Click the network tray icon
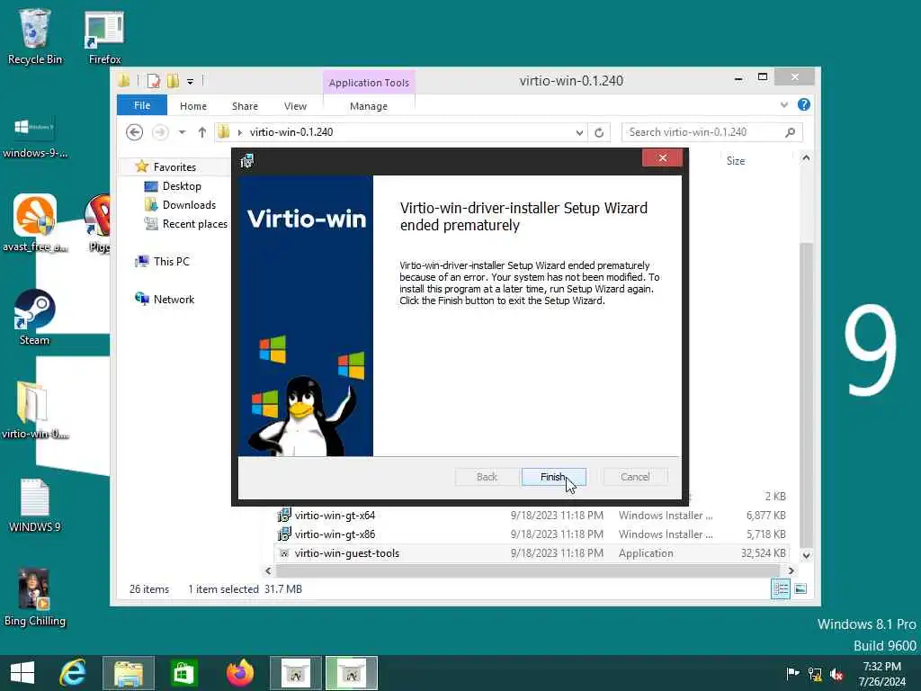Screen dimensions: 921x691 click(815, 674)
